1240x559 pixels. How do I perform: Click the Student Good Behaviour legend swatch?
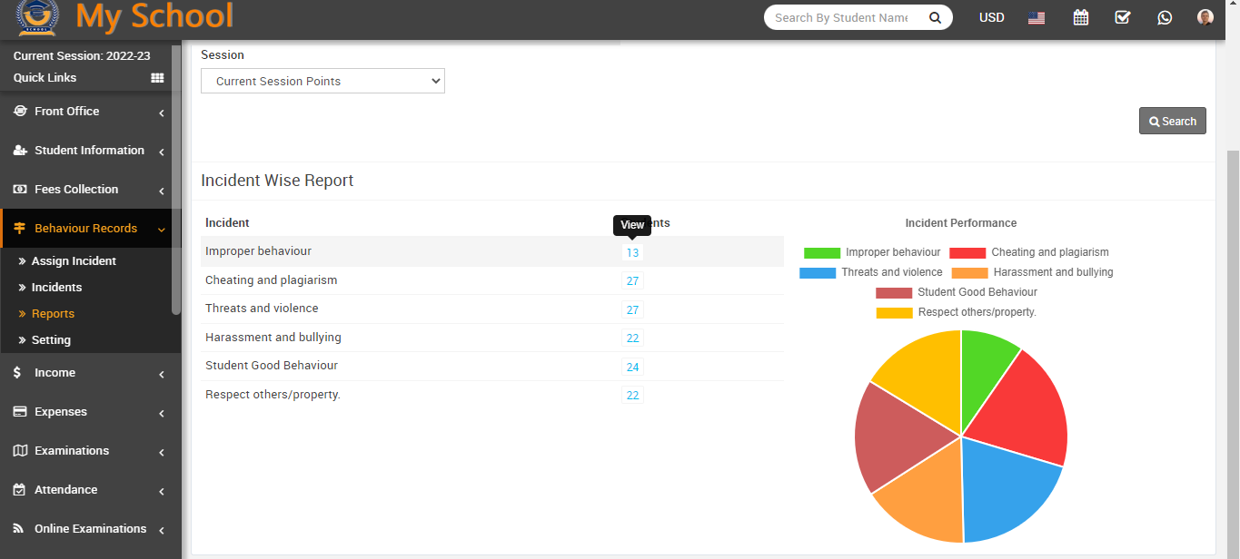[893, 292]
